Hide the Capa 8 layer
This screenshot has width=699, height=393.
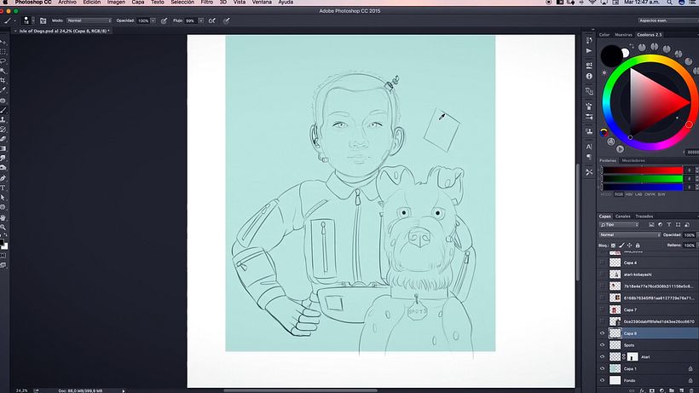click(603, 333)
